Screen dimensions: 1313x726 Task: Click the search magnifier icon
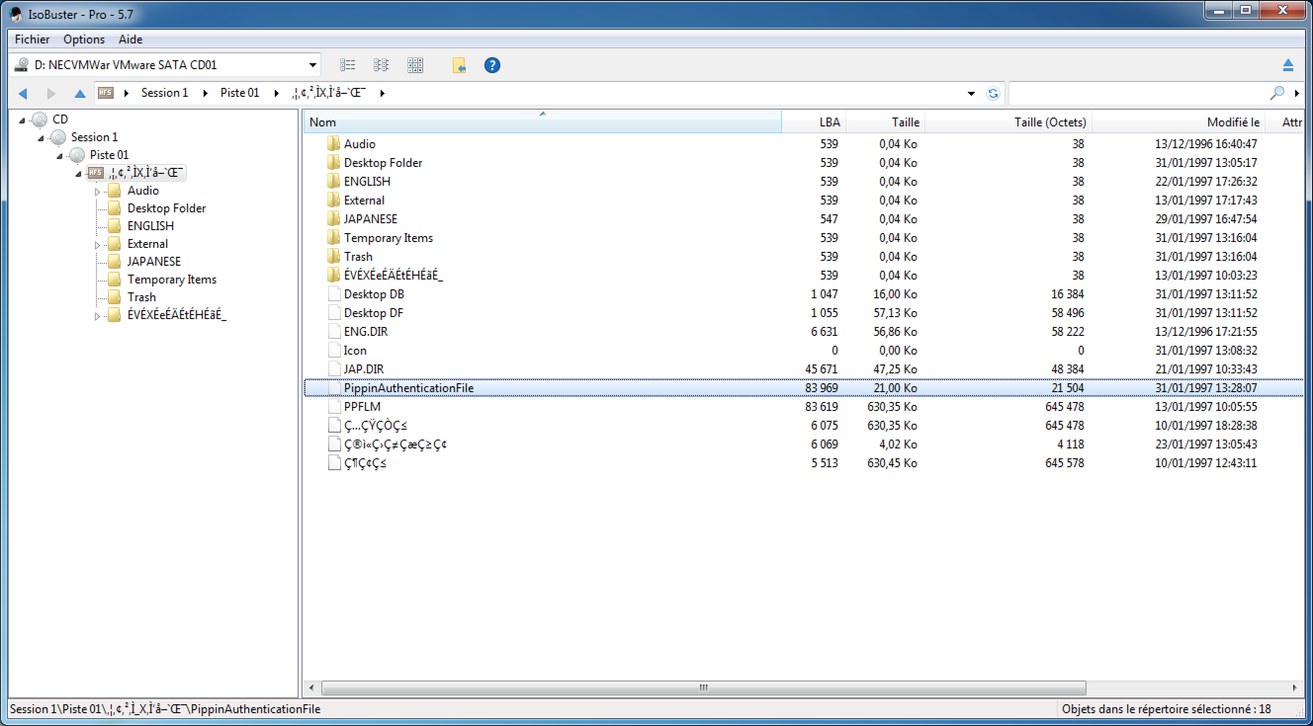(1276, 93)
